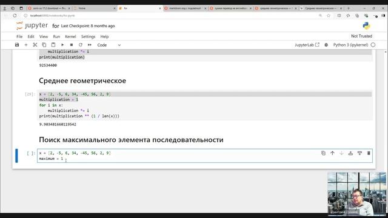Viewport: 388px width, 218px height.
Task: Click the kernel status circle indicator
Action: point(373,45)
